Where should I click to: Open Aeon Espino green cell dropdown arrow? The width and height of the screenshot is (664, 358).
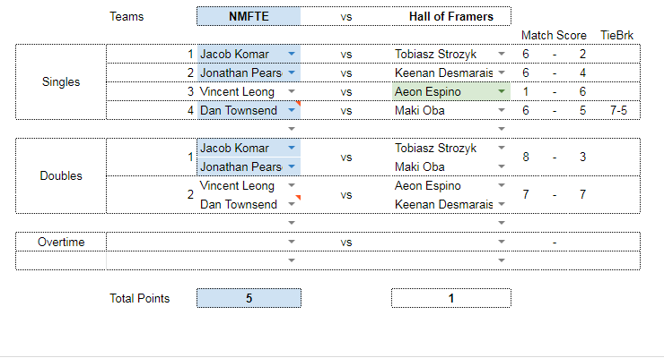coord(502,91)
